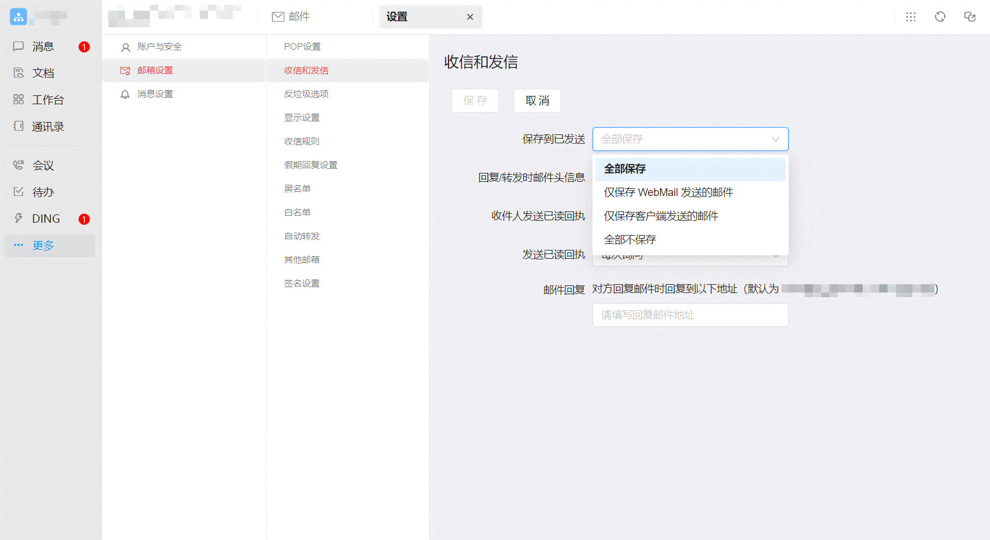
Task: Close the 设置 tab
Action: tap(470, 17)
